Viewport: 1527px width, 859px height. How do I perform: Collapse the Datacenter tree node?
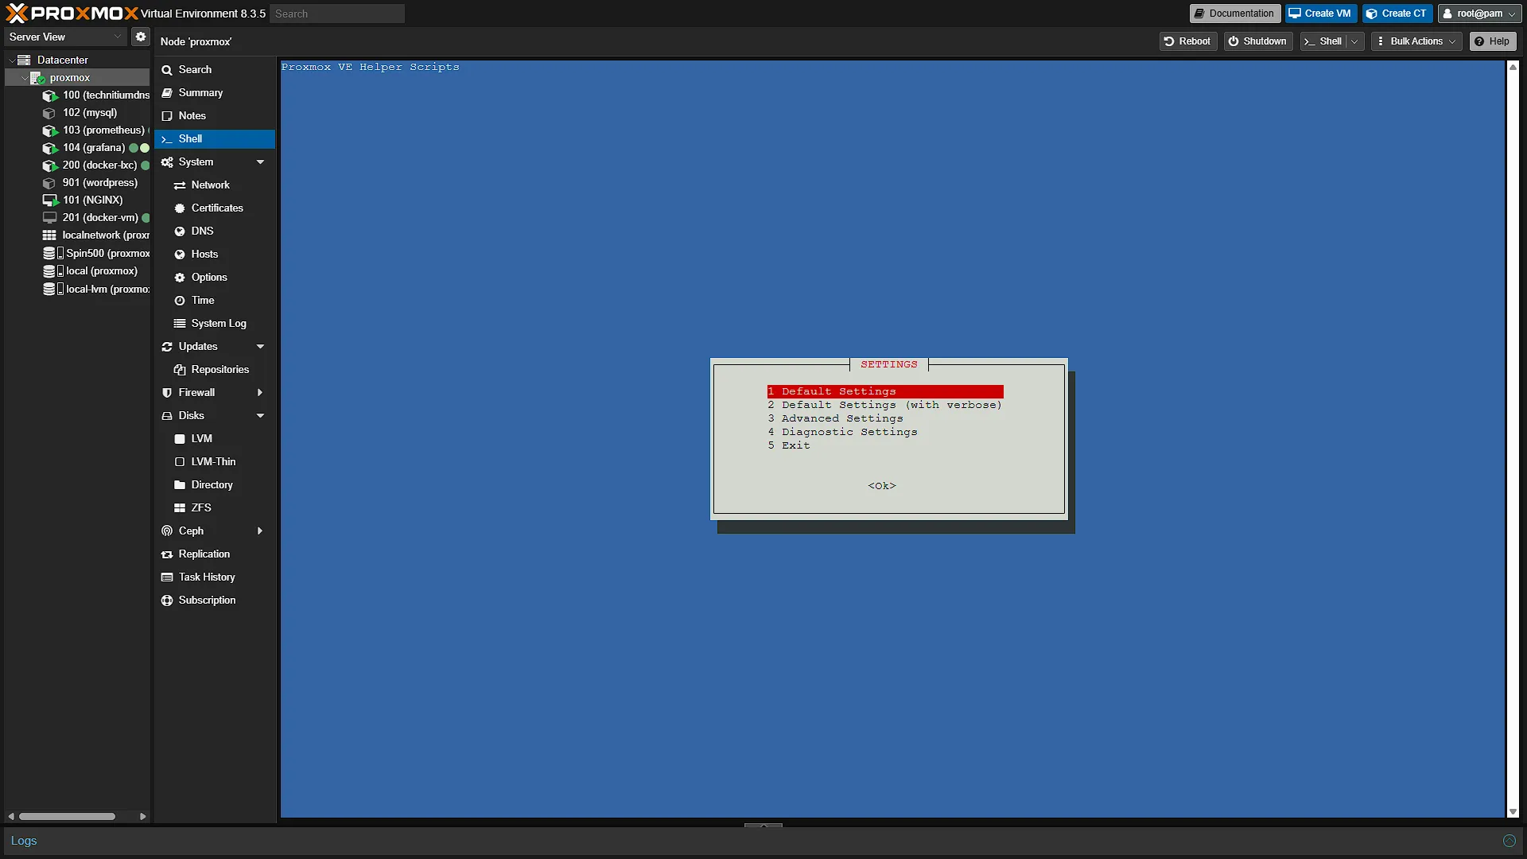[x=11, y=60]
